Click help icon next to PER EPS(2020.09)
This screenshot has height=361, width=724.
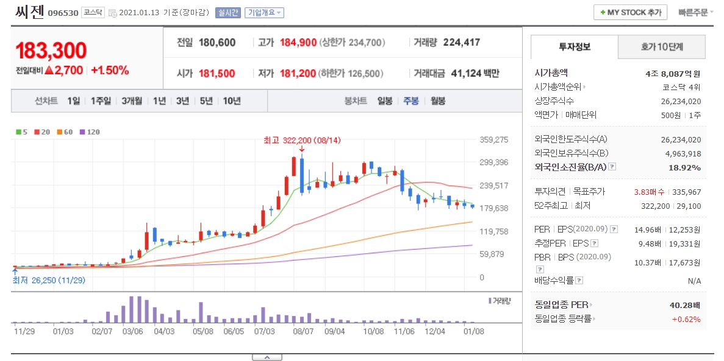pos(614,229)
